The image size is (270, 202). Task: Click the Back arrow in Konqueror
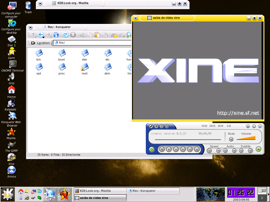tap(41, 35)
